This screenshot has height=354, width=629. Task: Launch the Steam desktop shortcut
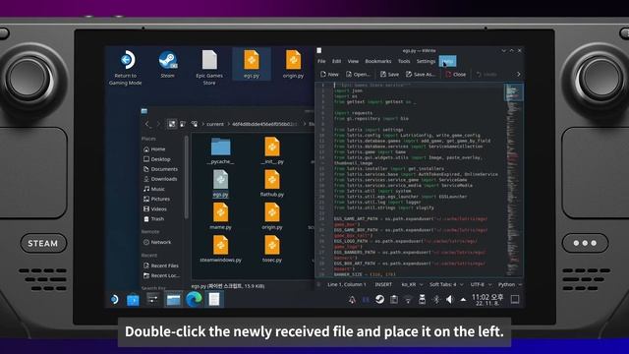coord(168,64)
